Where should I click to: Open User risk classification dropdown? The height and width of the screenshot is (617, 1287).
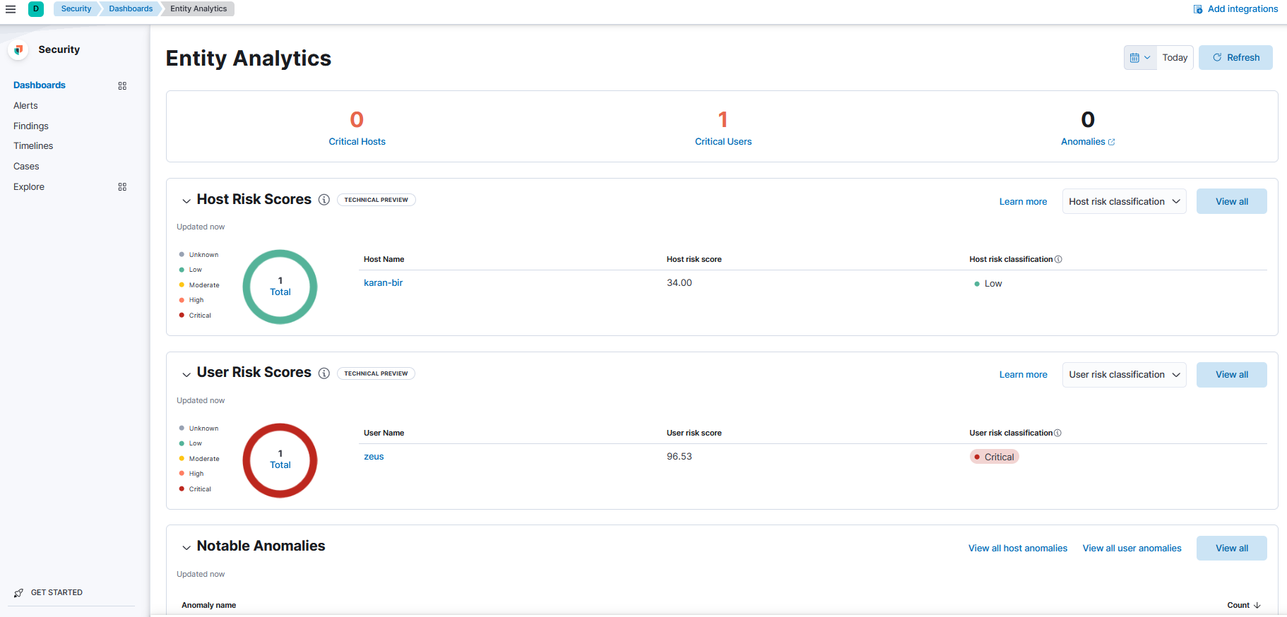(x=1124, y=375)
